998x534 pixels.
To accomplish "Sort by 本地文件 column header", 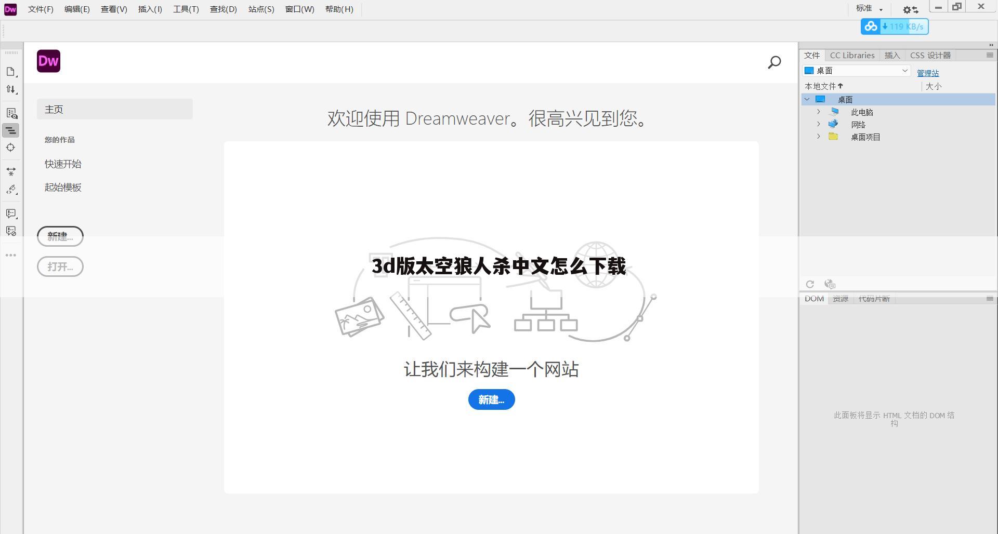I will point(824,86).
